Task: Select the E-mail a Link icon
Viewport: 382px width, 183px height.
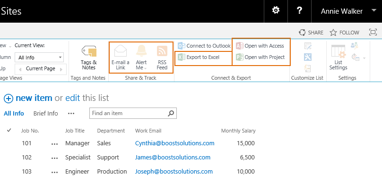Action: point(121,51)
